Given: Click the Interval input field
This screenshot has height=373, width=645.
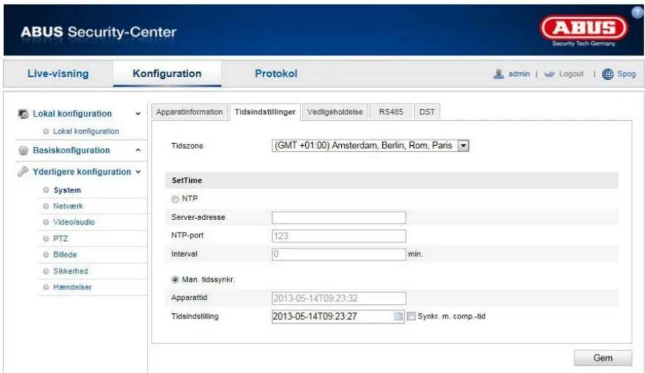Looking at the screenshot, I should 339,254.
